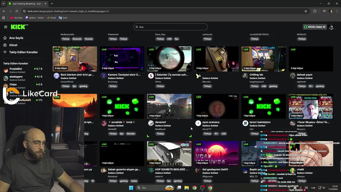Open stream title 'Gel gardaşımm Gel!!!!'
341x192 pixels.
coord(215,169)
